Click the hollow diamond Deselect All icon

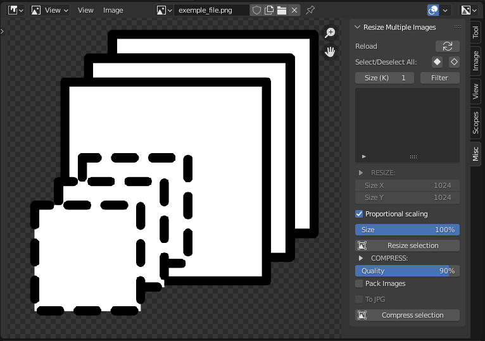[x=454, y=62]
